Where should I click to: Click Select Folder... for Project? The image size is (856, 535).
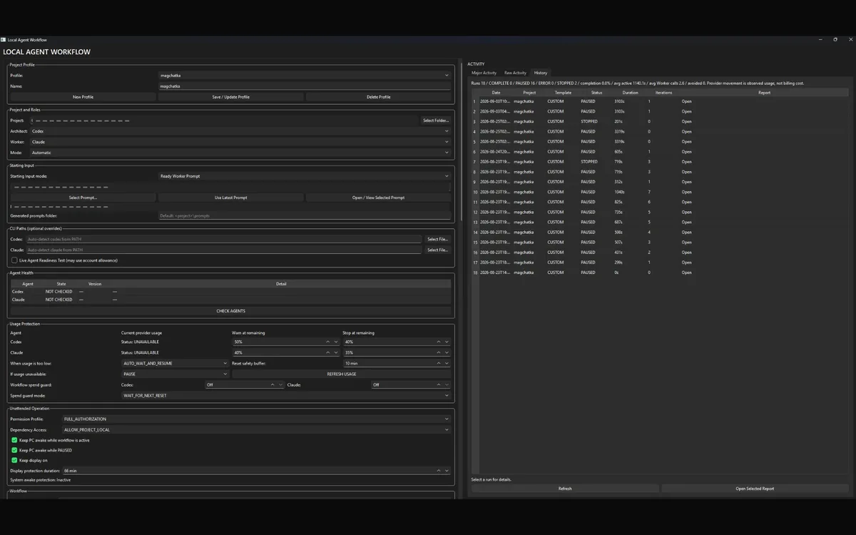pos(436,121)
